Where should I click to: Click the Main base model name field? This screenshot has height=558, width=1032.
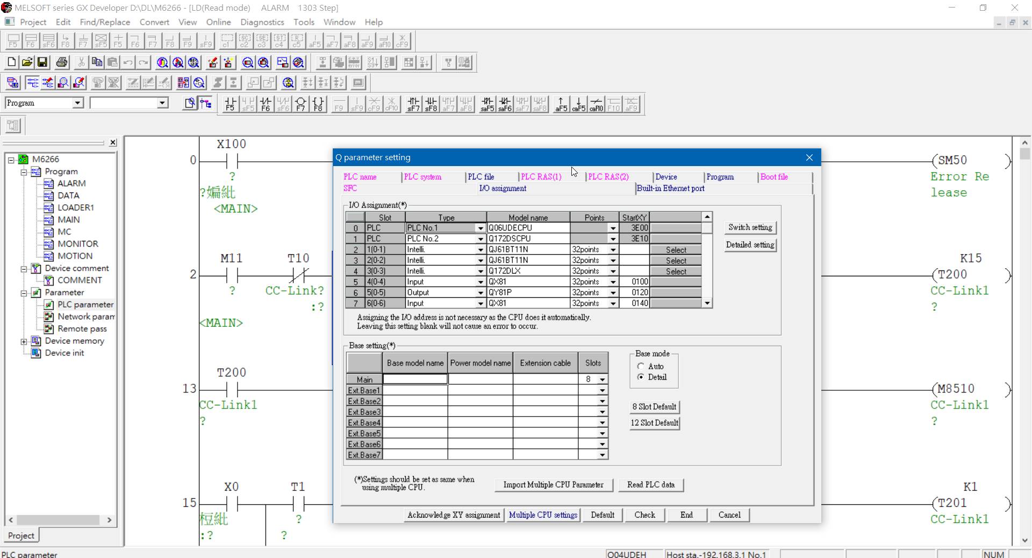415,380
